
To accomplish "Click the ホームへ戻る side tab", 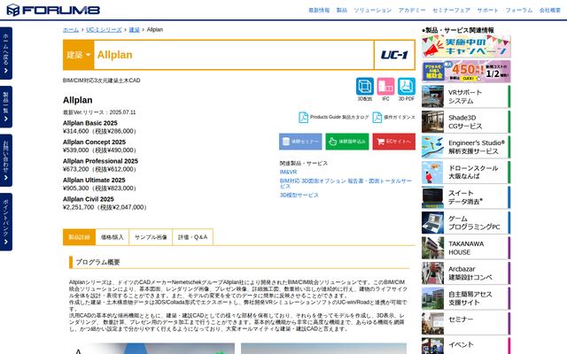I will click(x=6, y=53).
